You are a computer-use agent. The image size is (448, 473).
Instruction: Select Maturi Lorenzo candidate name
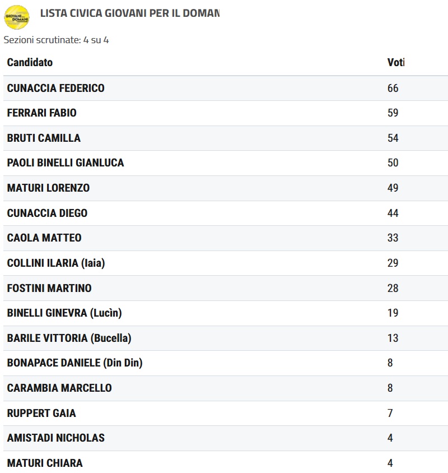tap(48, 188)
